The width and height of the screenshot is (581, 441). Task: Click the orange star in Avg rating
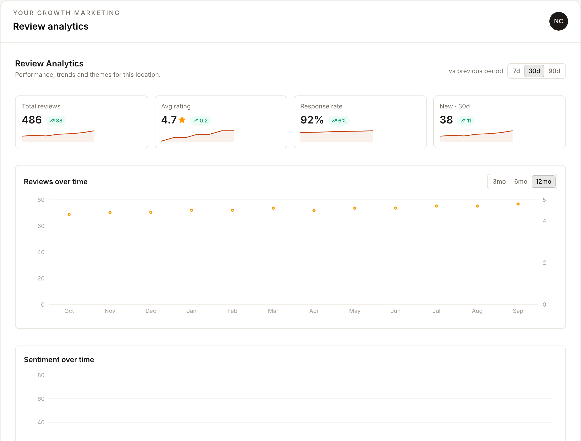click(x=182, y=120)
